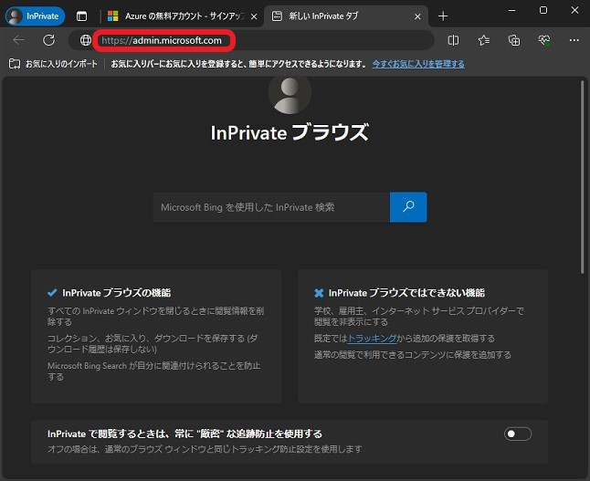Click the InPrivate profile badge
Image resolution: width=590 pixels, height=481 pixels.
coord(35,16)
